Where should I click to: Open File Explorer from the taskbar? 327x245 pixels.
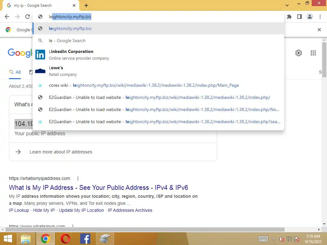click(x=26, y=239)
